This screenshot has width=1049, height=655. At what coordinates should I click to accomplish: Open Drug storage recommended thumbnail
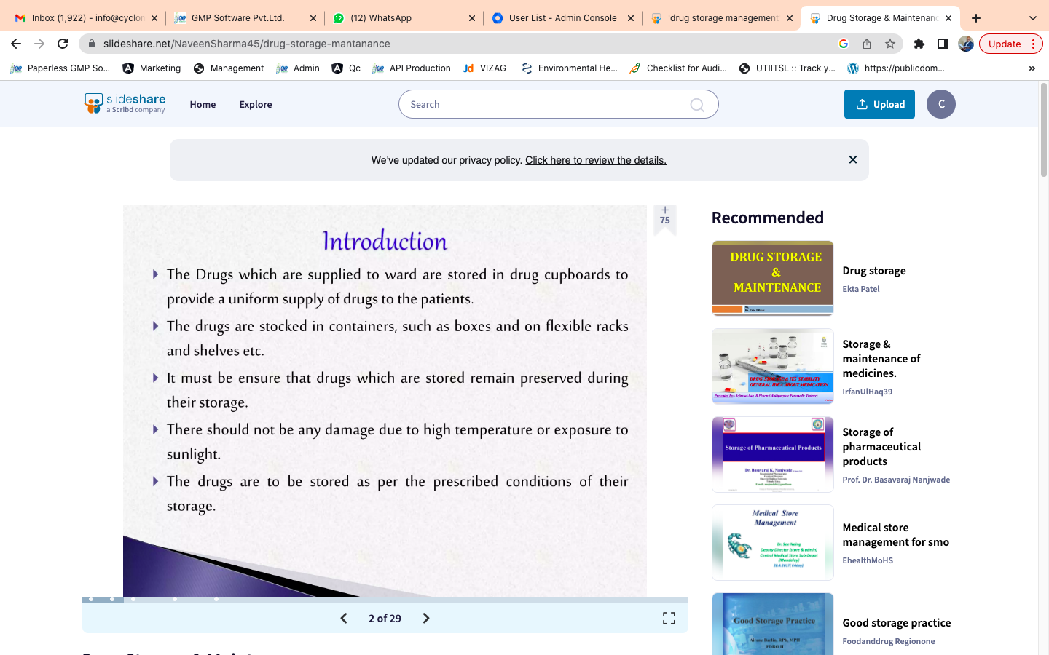pos(772,278)
